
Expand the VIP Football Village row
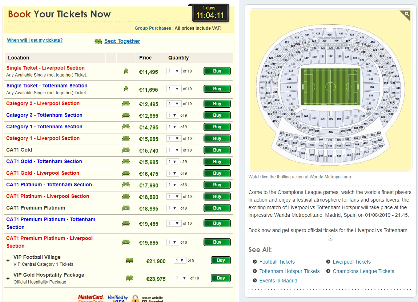point(8,261)
